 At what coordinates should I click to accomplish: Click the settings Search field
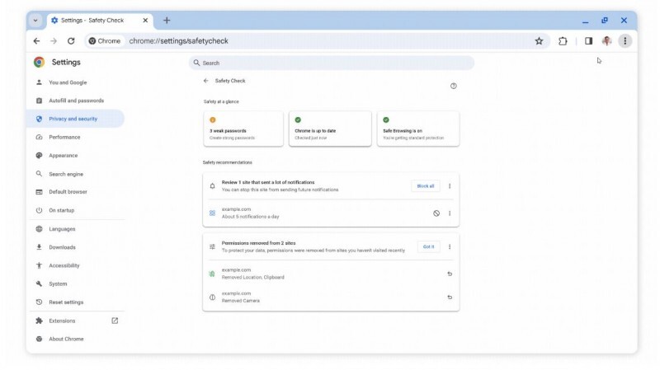click(330, 63)
